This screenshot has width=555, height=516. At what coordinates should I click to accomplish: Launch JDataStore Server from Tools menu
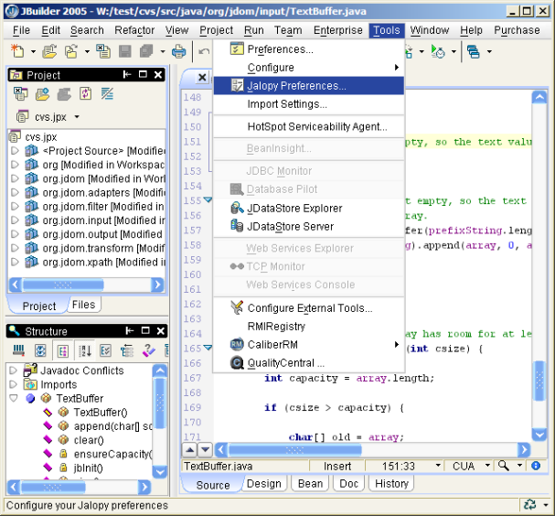(x=309, y=226)
